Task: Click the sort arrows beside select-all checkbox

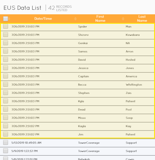Action: click(x=9, y=19)
